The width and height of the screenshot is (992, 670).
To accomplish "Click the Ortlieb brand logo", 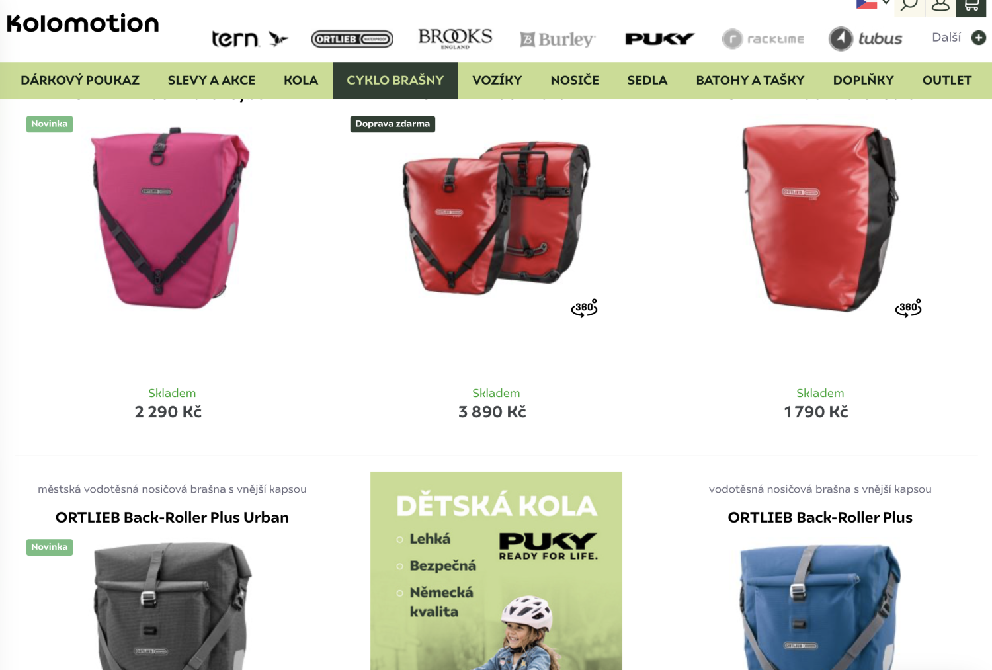I will (352, 39).
